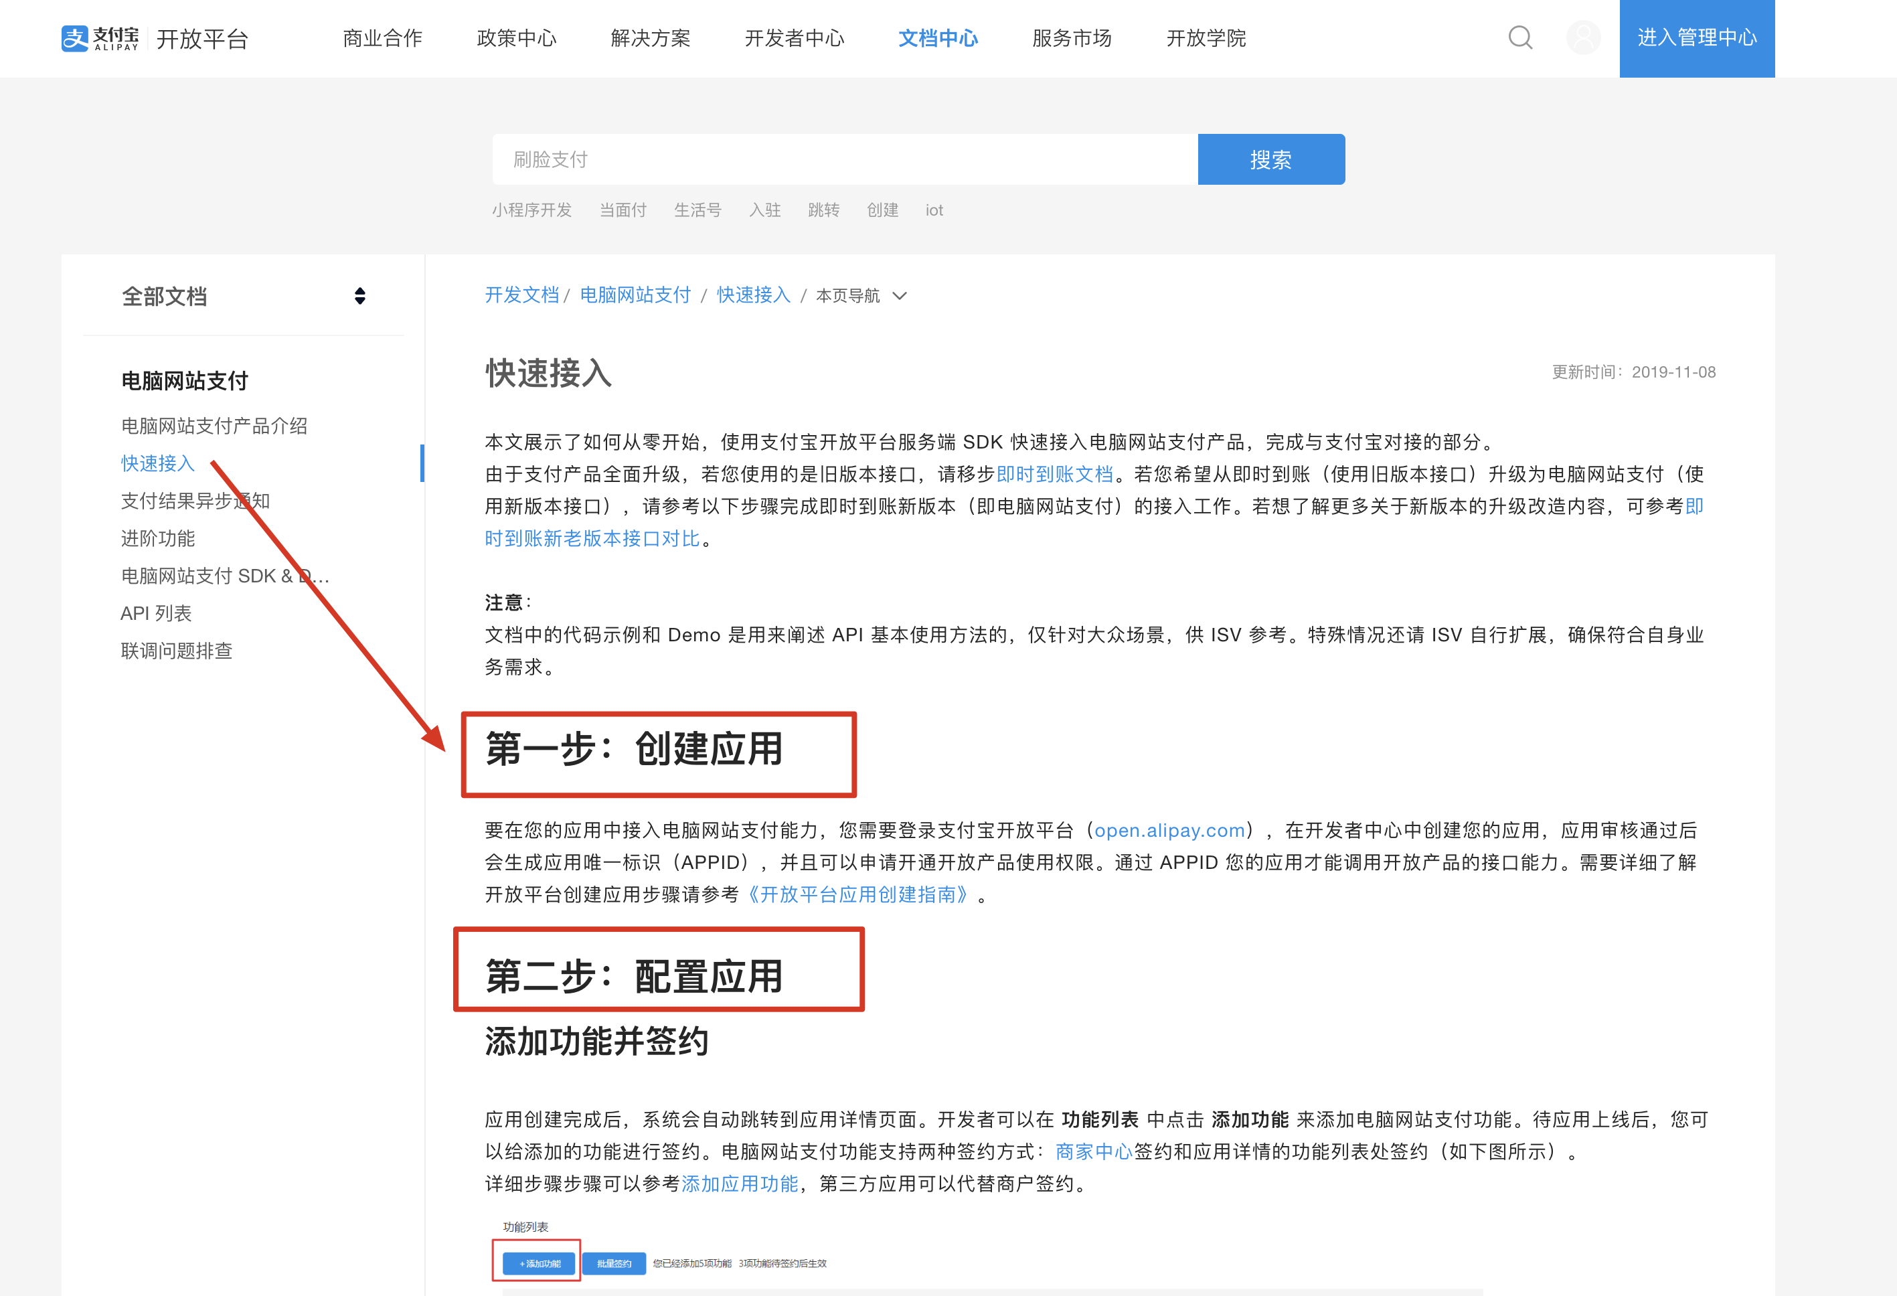Screen dimensions: 1897x1296
Task: Click the 批量签约 button in screenshot
Action: click(x=614, y=1263)
